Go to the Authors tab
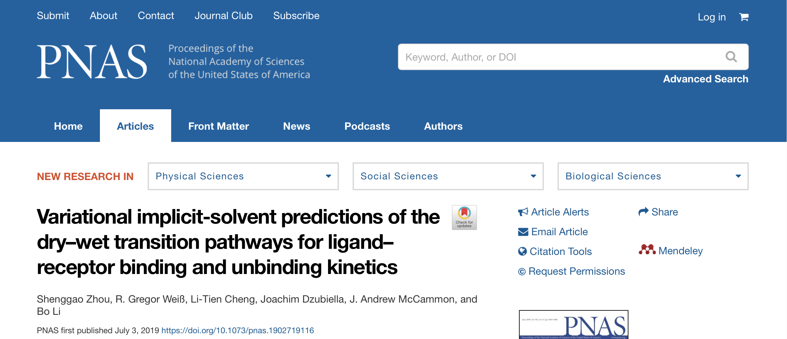Viewport: 787px width, 339px height. click(443, 126)
